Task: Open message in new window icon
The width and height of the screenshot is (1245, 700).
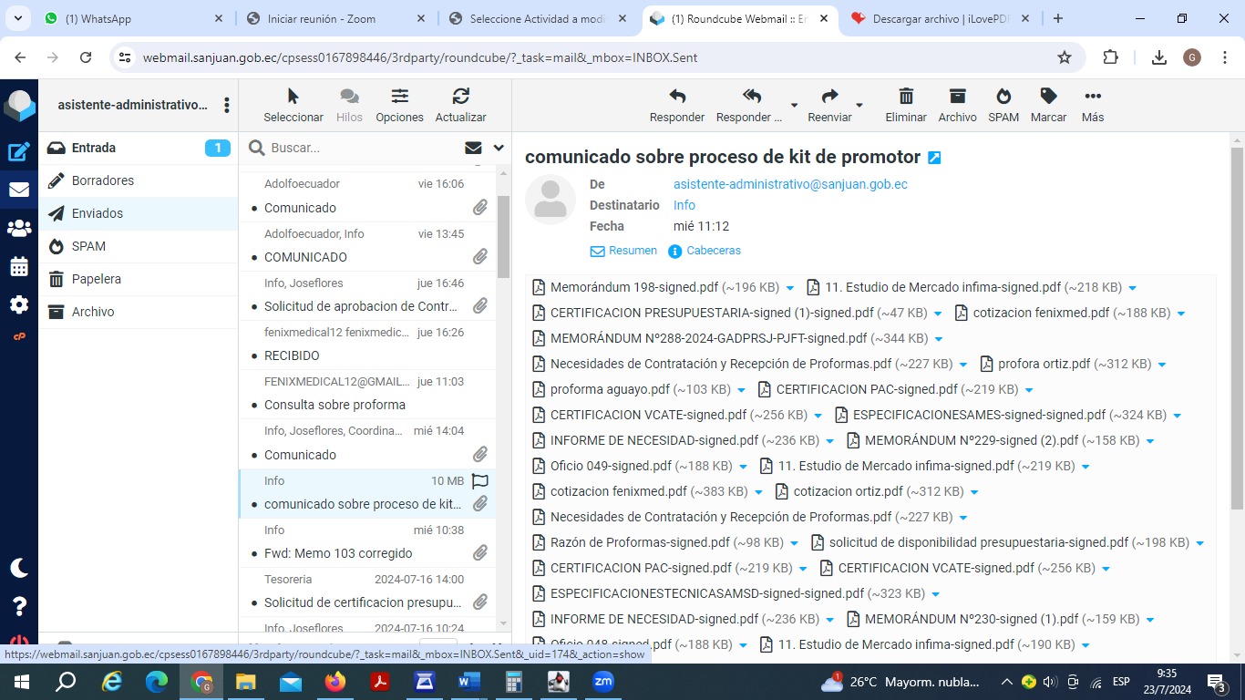Action: point(934,158)
